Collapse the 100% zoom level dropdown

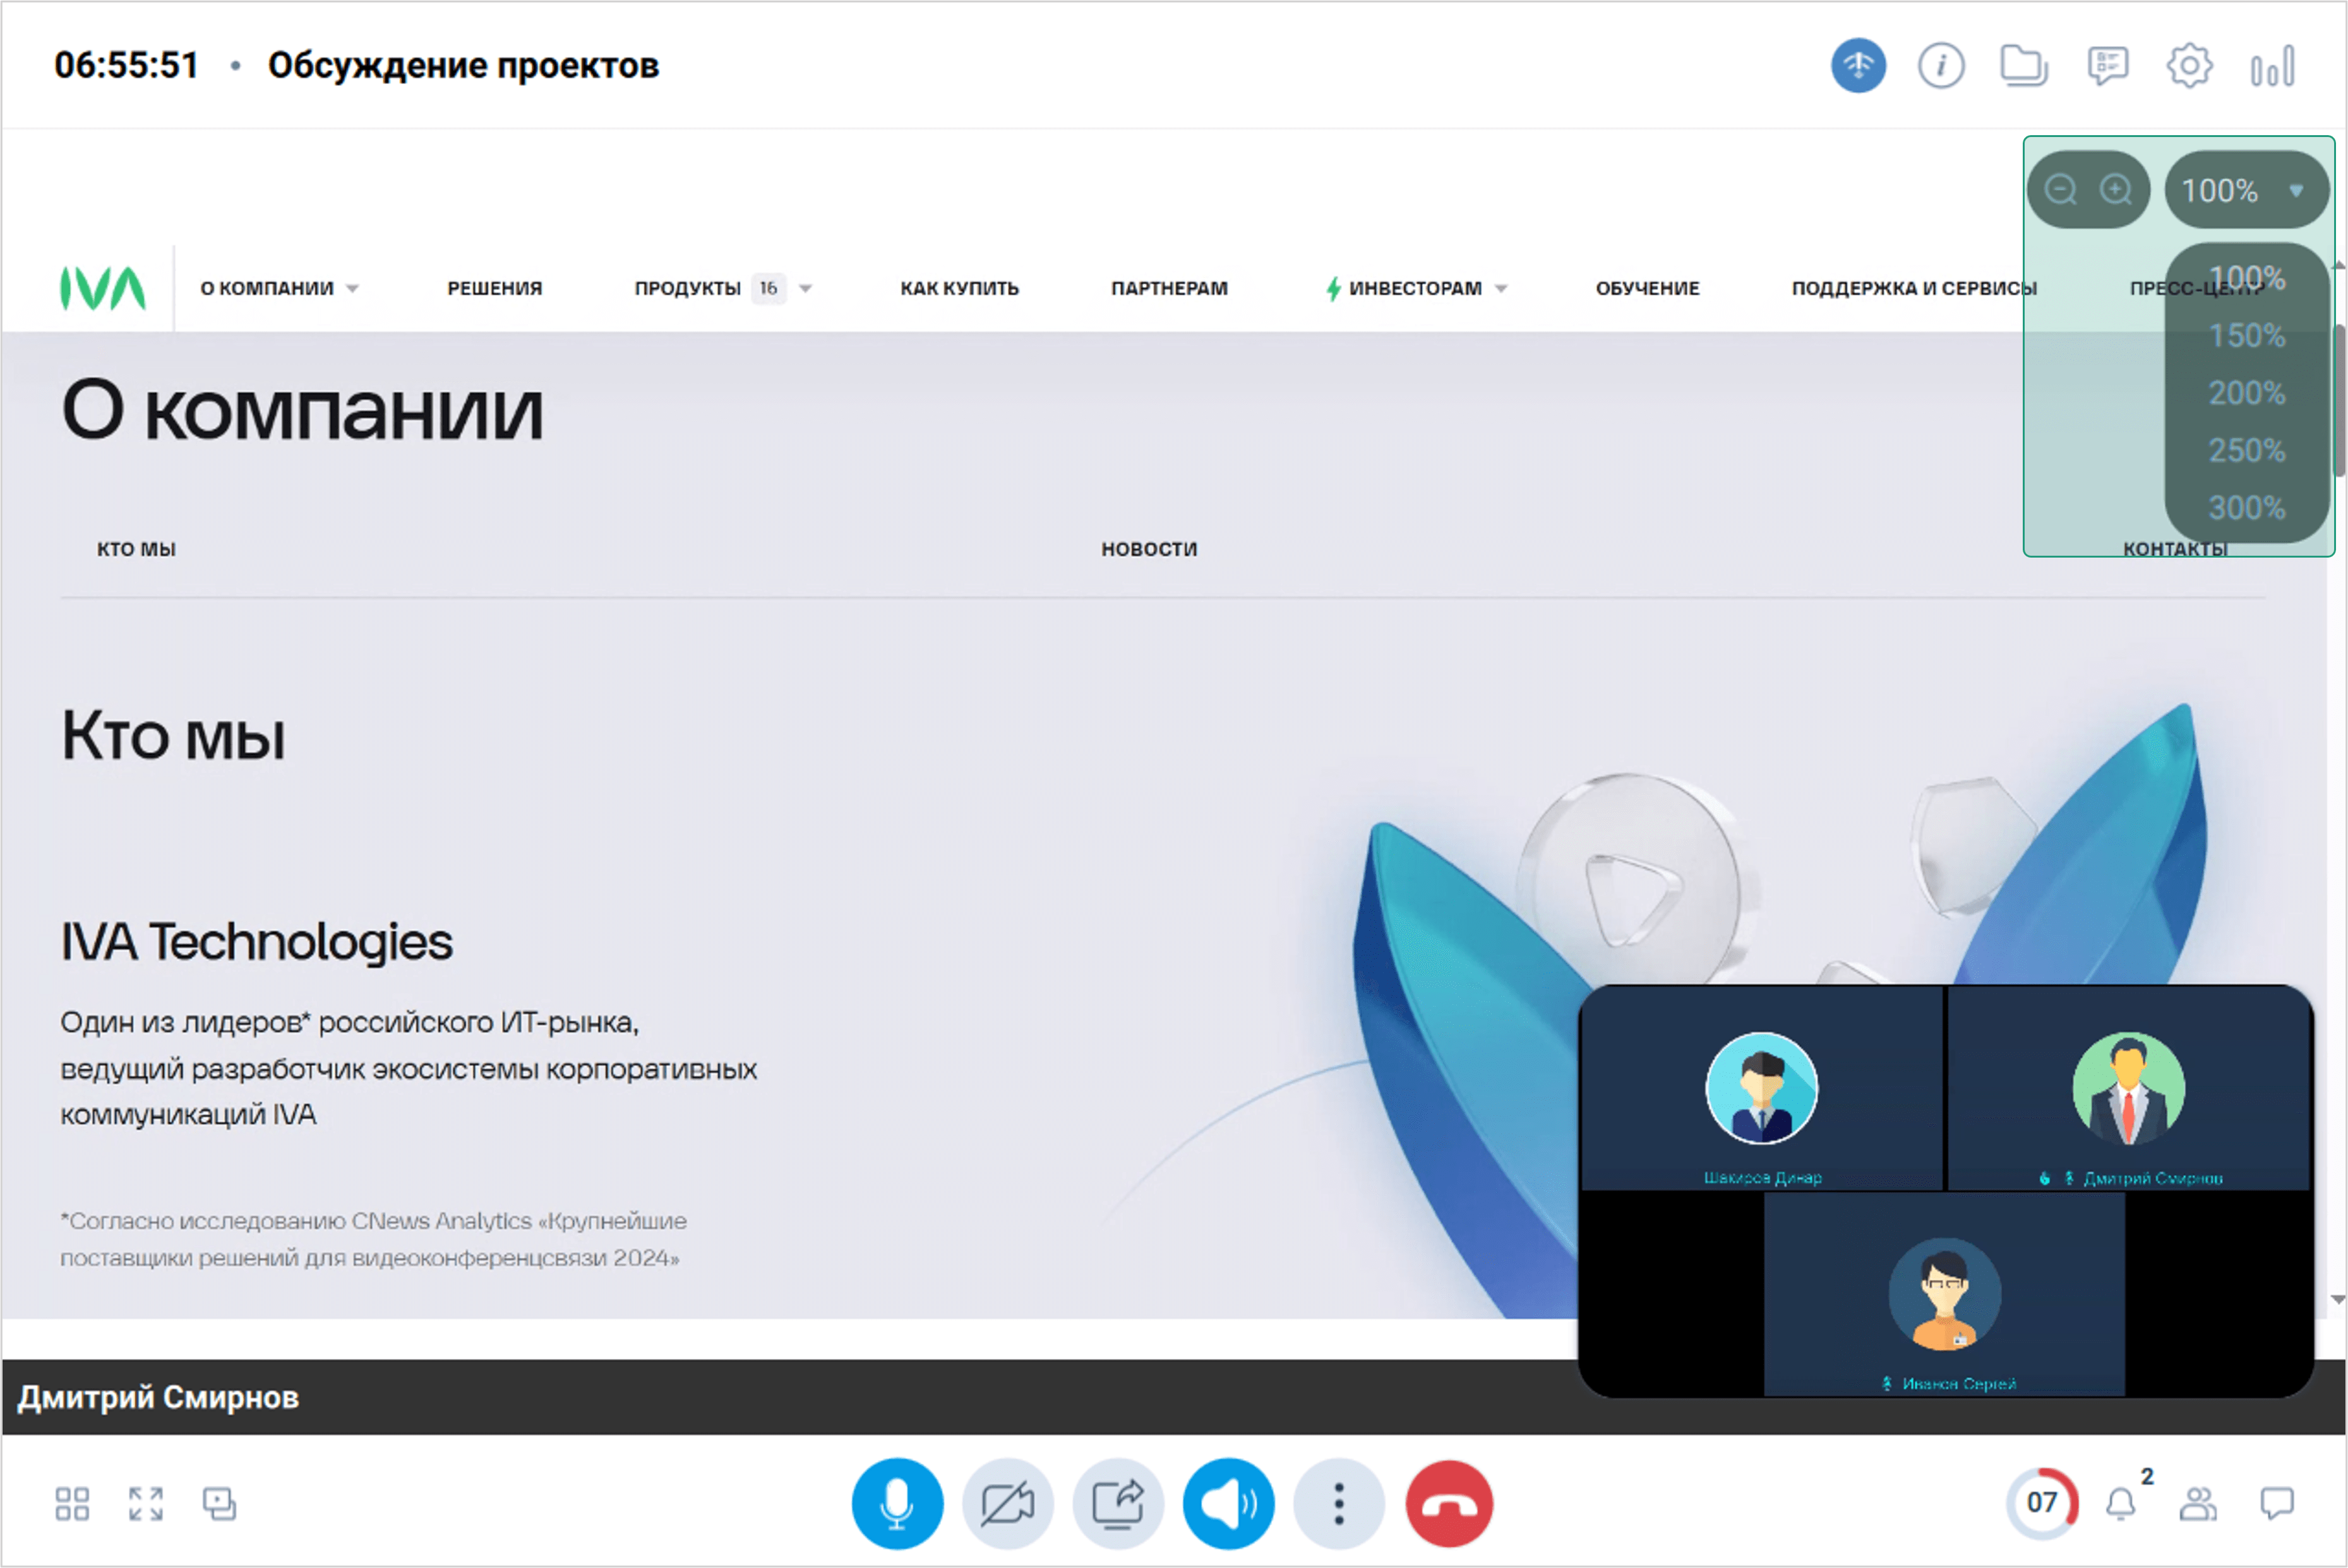point(2246,190)
